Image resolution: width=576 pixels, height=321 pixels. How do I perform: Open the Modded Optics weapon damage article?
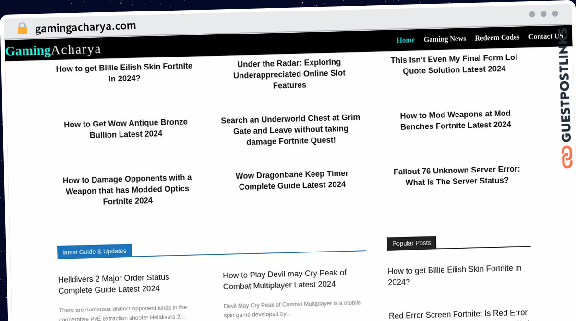click(x=127, y=190)
